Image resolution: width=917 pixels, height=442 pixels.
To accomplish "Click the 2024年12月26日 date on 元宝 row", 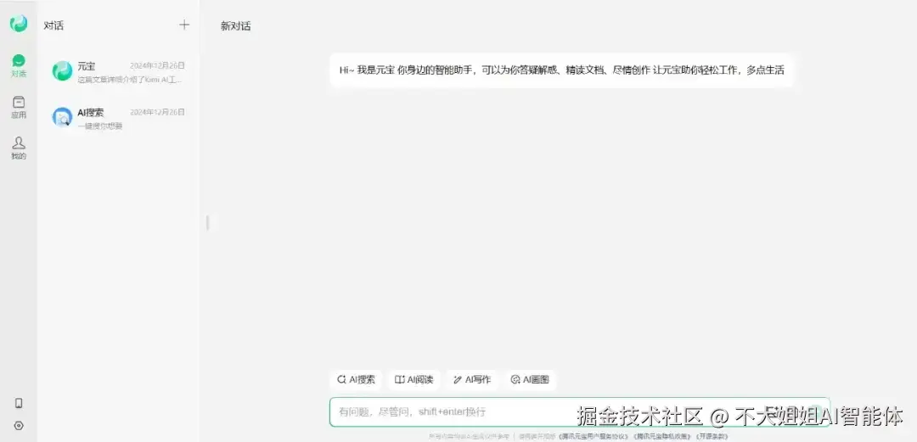I will pyautogui.click(x=157, y=65).
